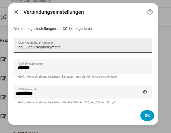Click devices icon left of OK button row
Screen dimensions: 171x133
click(3, 116)
